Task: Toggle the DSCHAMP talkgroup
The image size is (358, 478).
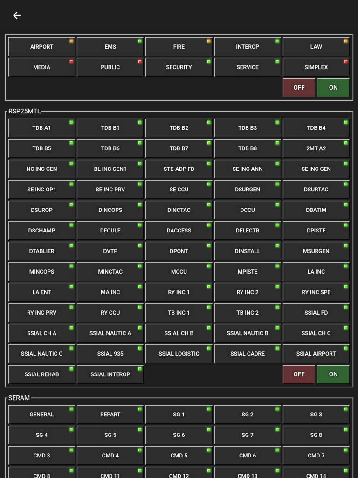Action: point(41,231)
